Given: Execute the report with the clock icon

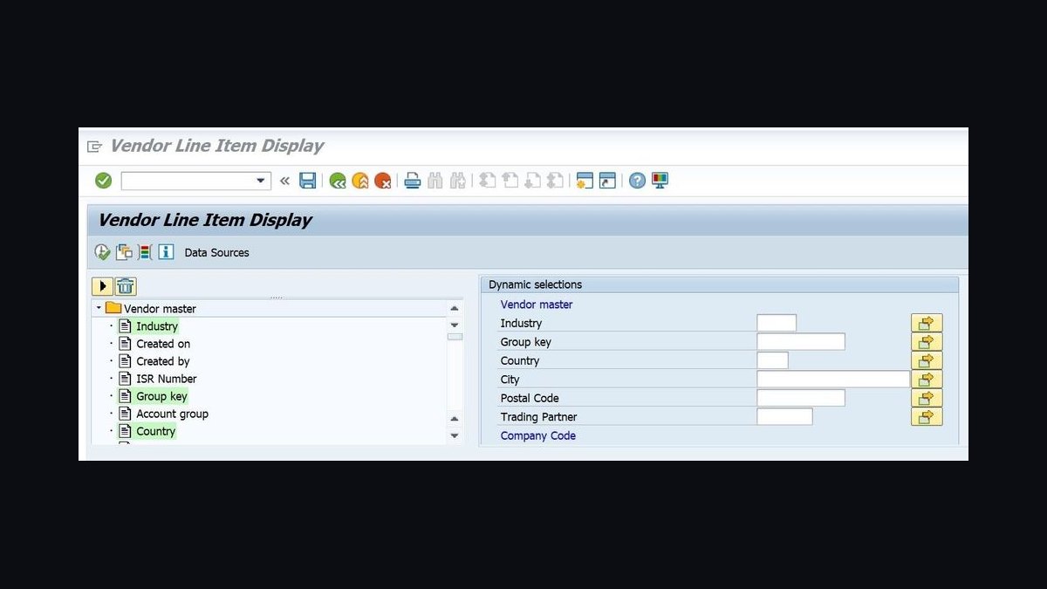Looking at the screenshot, I should tap(103, 252).
